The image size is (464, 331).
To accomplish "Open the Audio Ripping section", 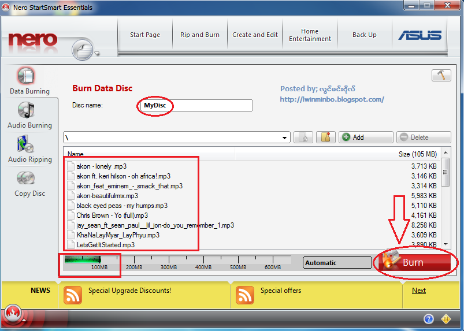I will pyautogui.click(x=29, y=149).
